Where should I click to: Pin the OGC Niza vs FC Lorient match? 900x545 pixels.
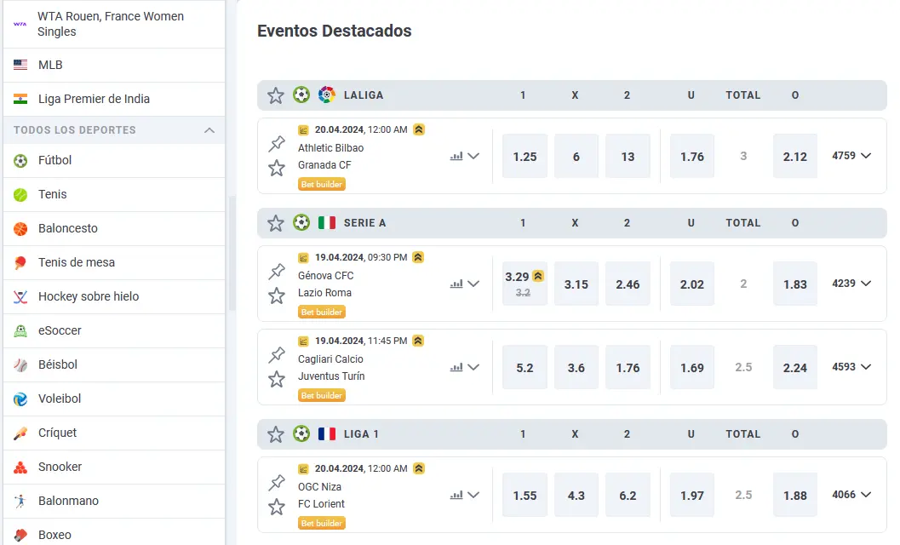pos(277,483)
